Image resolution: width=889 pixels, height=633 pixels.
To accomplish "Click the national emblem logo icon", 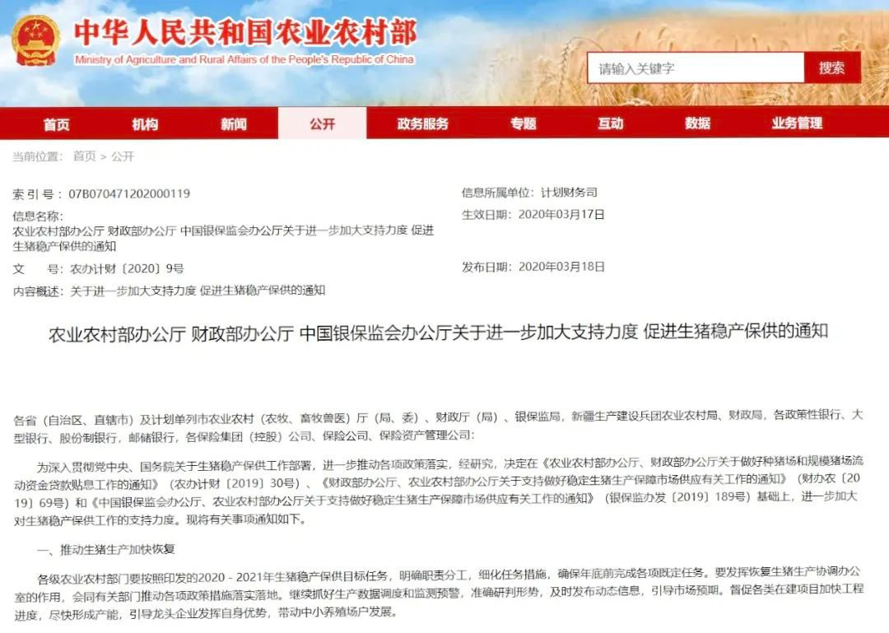I will click(x=35, y=40).
